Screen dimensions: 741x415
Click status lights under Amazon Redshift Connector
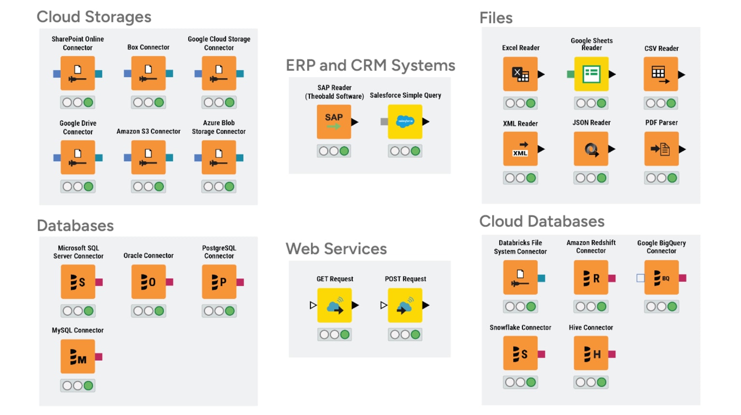click(x=591, y=307)
